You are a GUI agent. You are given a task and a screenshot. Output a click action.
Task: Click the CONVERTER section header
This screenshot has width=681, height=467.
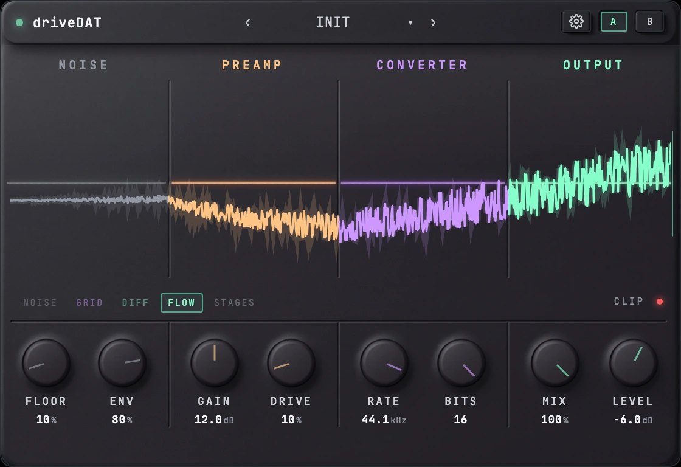click(422, 65)
